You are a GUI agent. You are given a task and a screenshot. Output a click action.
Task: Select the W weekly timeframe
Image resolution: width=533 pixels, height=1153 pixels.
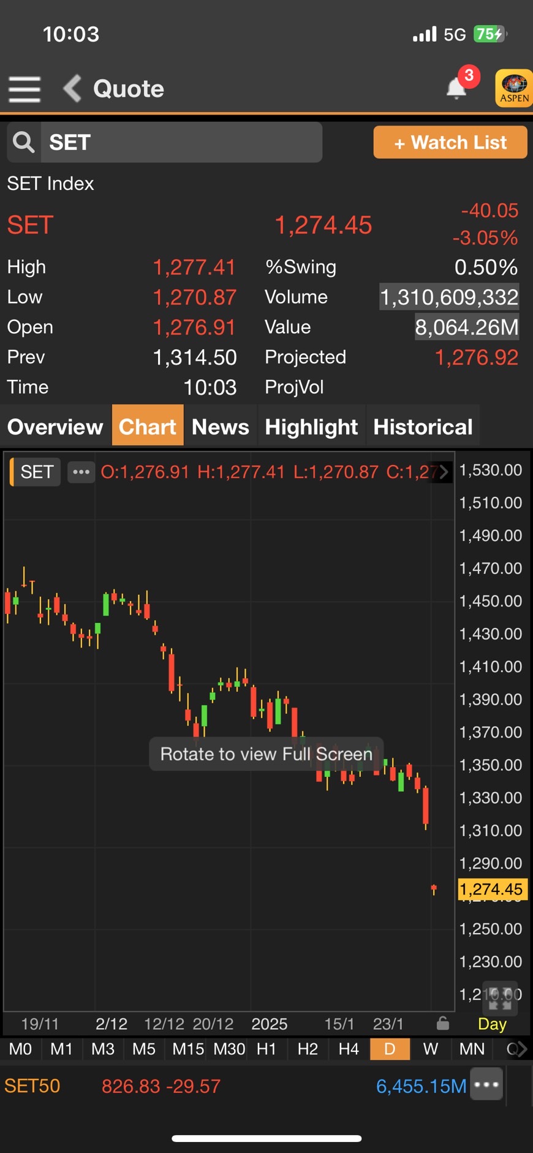click(431, 1049)
